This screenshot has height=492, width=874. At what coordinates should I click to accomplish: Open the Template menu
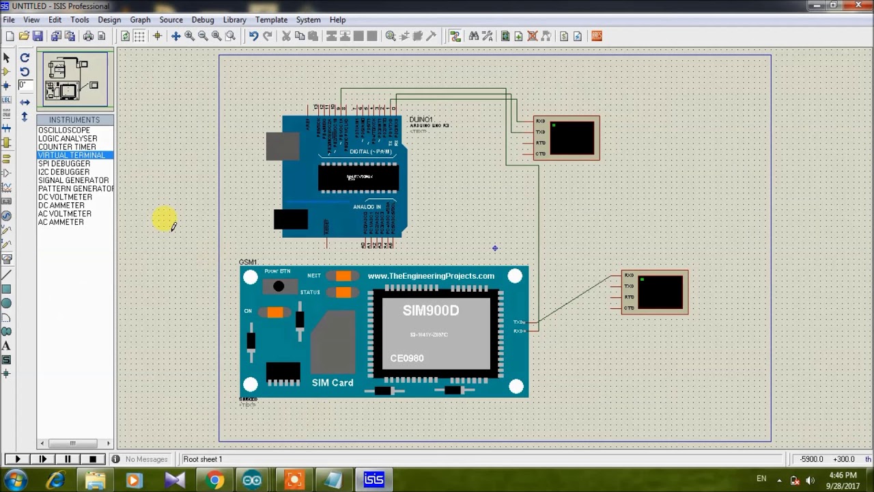click(271, 20)
